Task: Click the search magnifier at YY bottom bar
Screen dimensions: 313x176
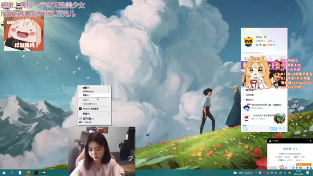Action: [x=284, y=129]
